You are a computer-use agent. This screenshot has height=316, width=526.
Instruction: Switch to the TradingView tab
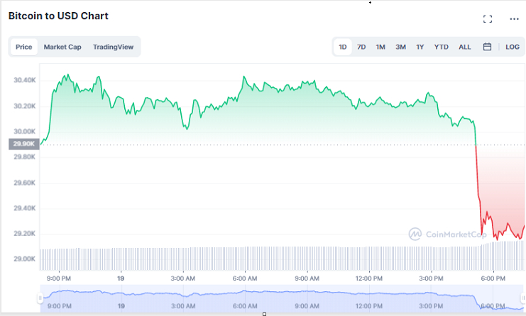click(x=113, y=47)
